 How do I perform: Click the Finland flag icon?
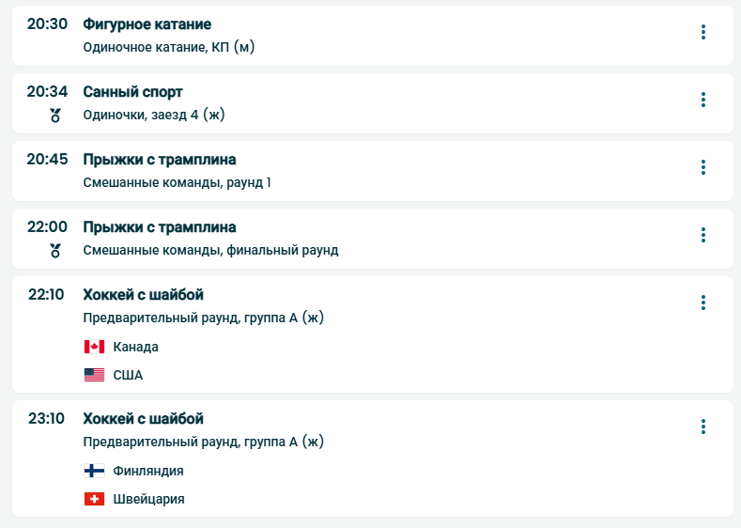pos(94,471)
